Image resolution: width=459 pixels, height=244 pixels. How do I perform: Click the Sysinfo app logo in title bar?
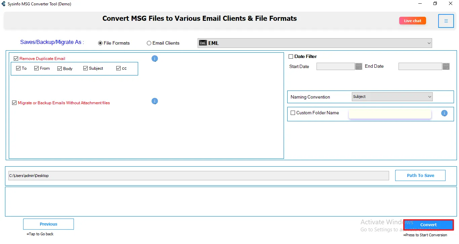tap(4, 4)
